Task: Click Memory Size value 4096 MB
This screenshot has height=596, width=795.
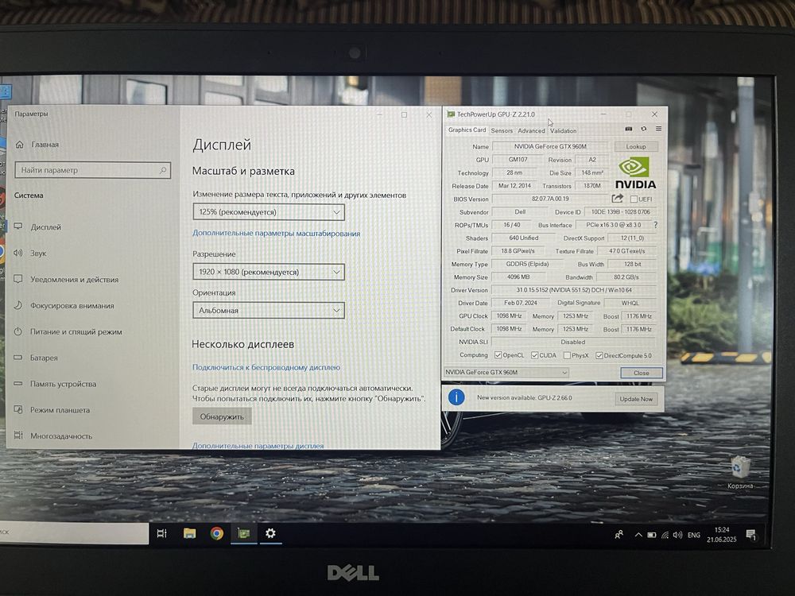Action: coord(518,277)
